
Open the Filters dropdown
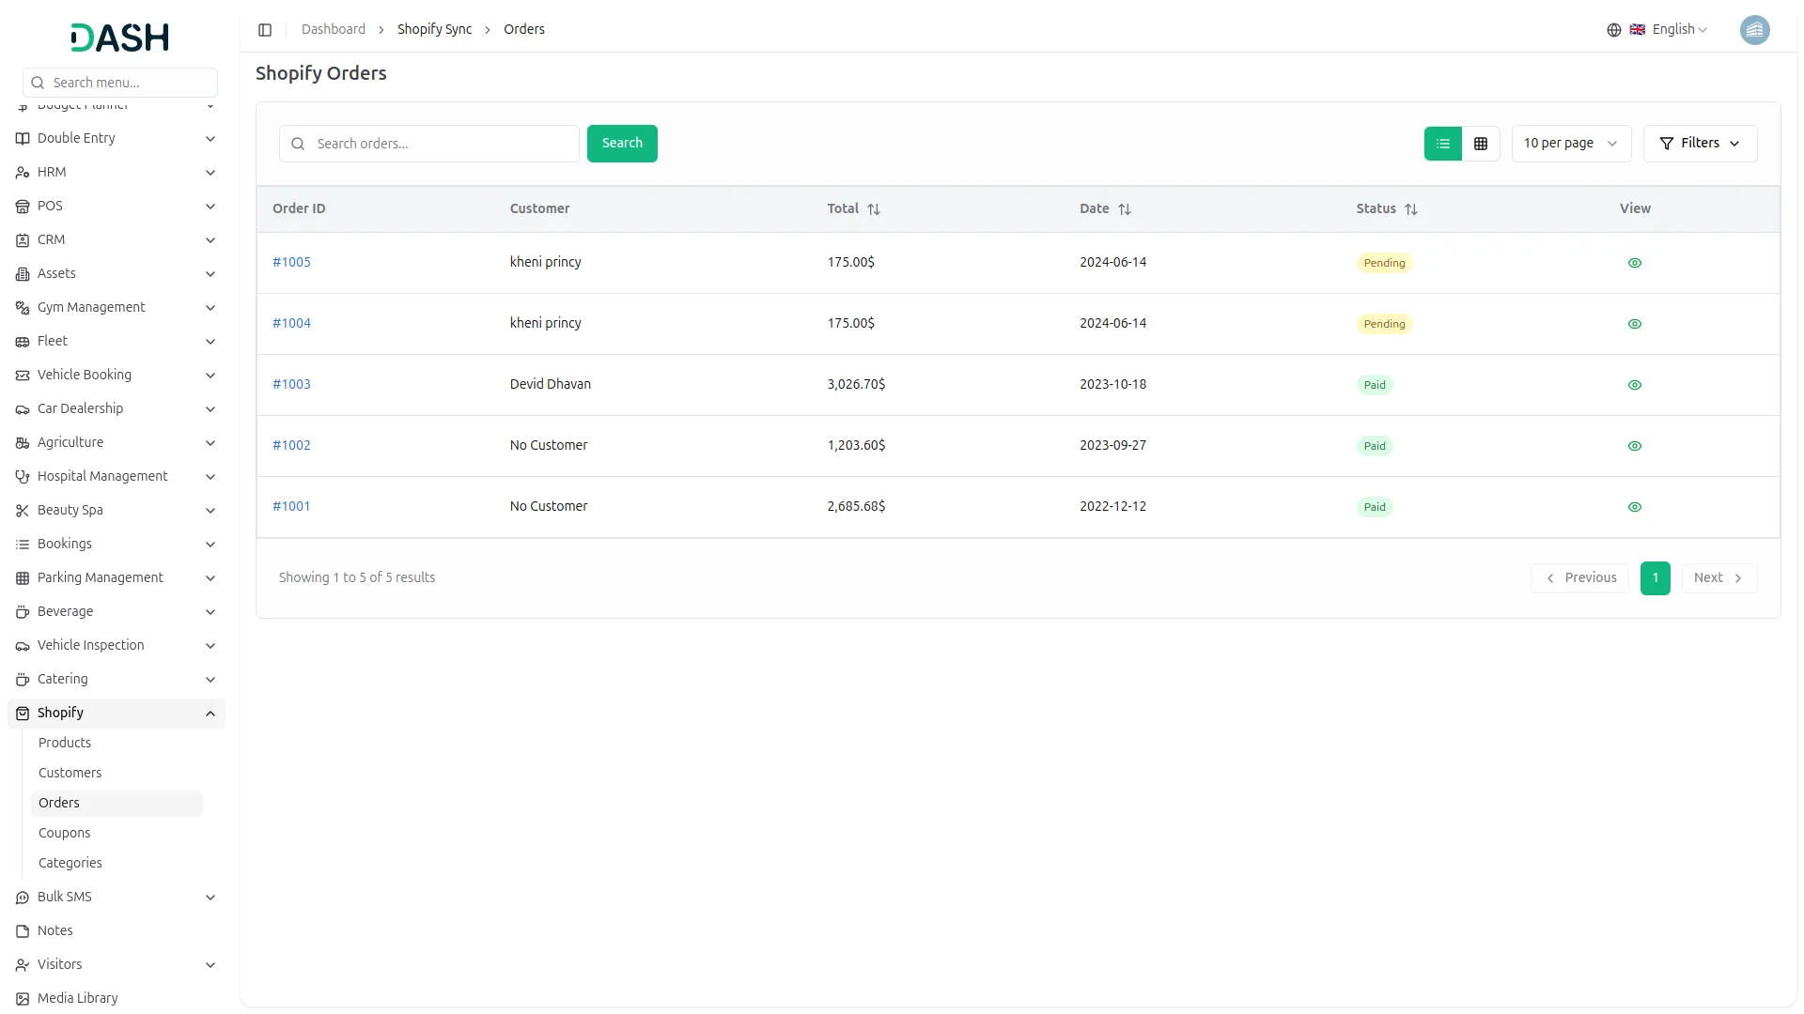tap(1700, 144)
